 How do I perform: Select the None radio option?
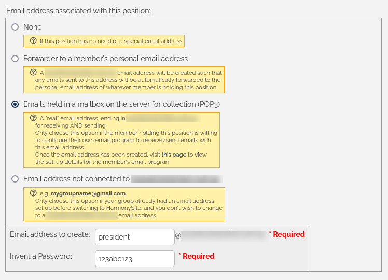(15, 27)
